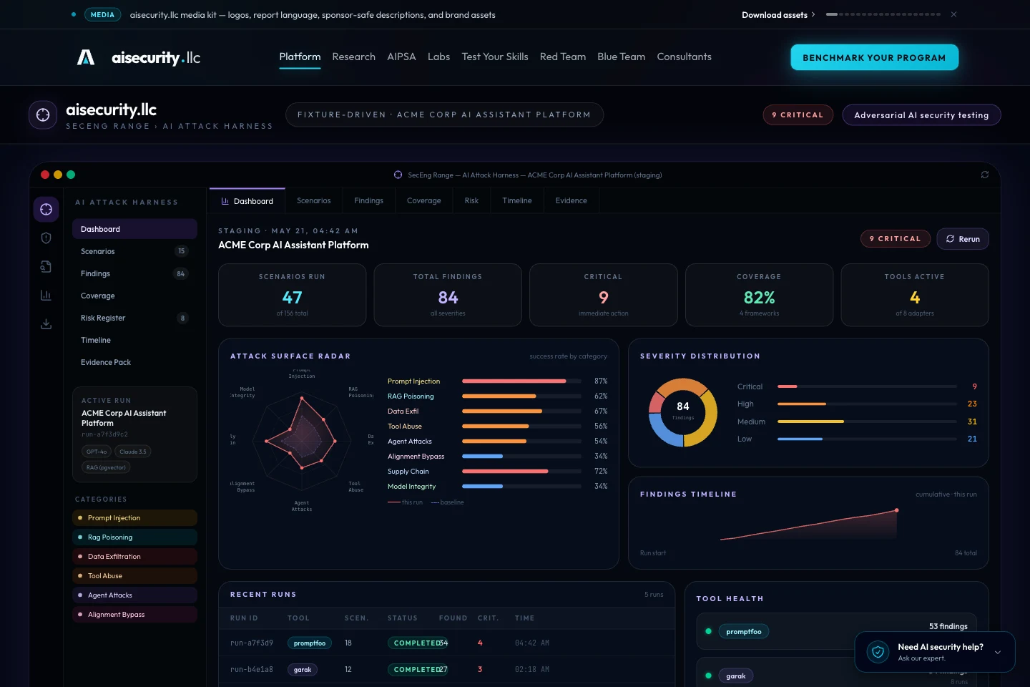Open Evidence Pack in the sidebar
The height and width of the screenshot is (687, 1030).
pyautogui.click(x=134, y=362)
